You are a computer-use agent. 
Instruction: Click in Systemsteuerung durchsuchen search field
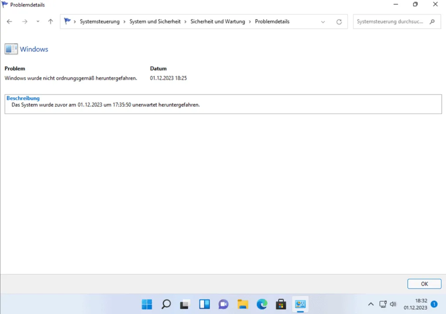tap(390, 21)
